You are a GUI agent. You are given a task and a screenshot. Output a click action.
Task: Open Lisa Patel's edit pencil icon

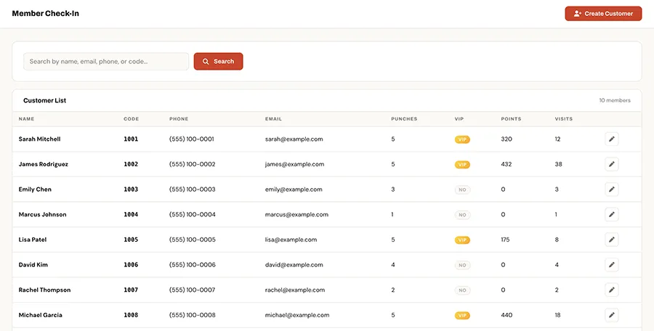[611, 240]
